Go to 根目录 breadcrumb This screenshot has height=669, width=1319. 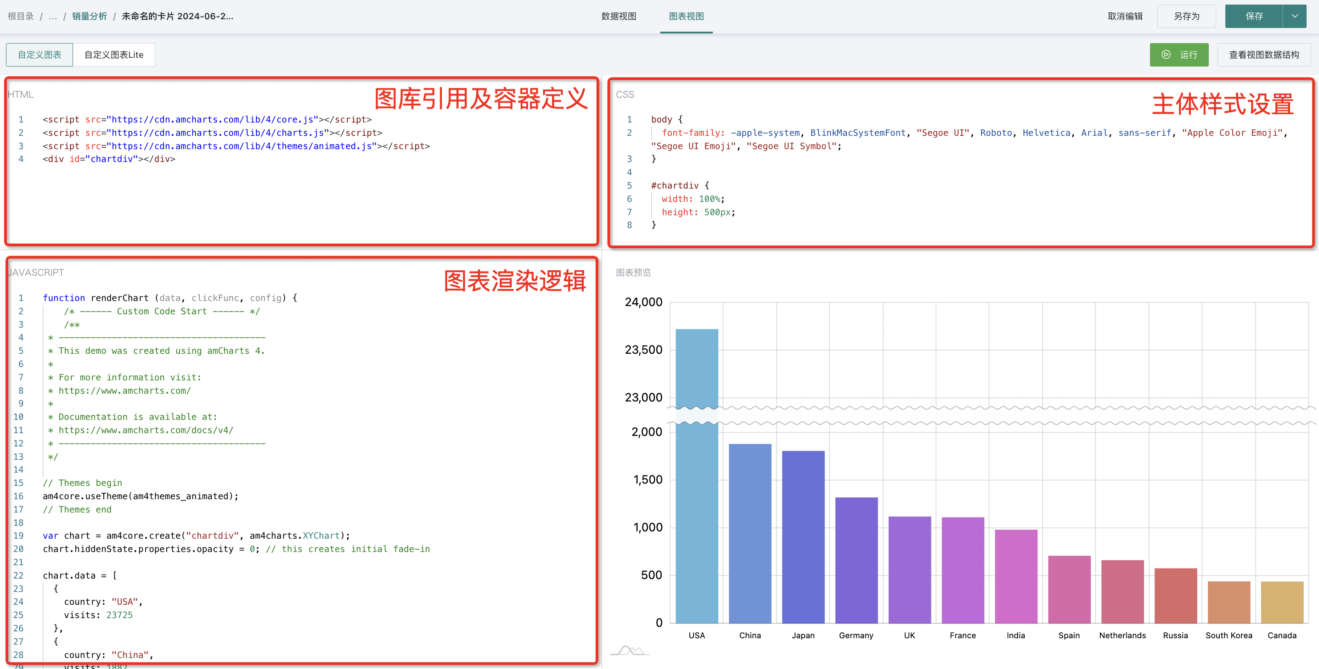click(21, 17)
